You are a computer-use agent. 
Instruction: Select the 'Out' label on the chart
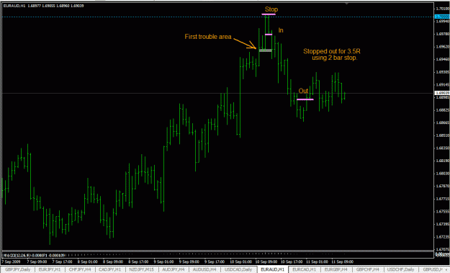[303, 91]
